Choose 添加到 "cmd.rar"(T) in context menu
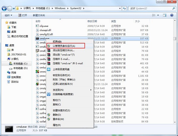 pos(70,55)
